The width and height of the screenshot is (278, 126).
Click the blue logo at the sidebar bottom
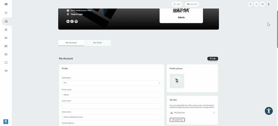(6, 121)
